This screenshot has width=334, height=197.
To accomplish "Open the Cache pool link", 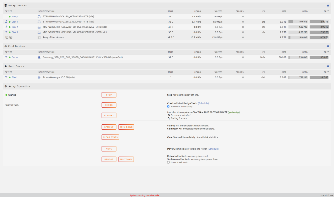I will (x=15, y=57).
